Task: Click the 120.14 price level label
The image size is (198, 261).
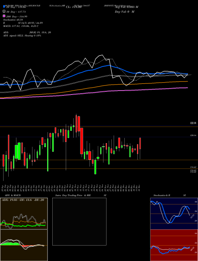Action: 193,136
